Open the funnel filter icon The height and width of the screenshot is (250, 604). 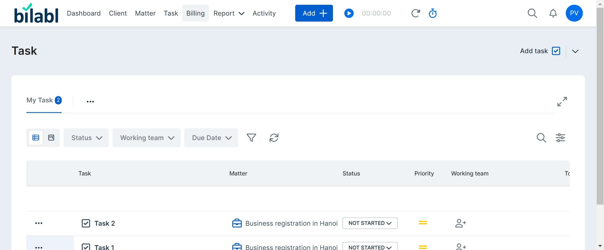[x=251, y=138]
